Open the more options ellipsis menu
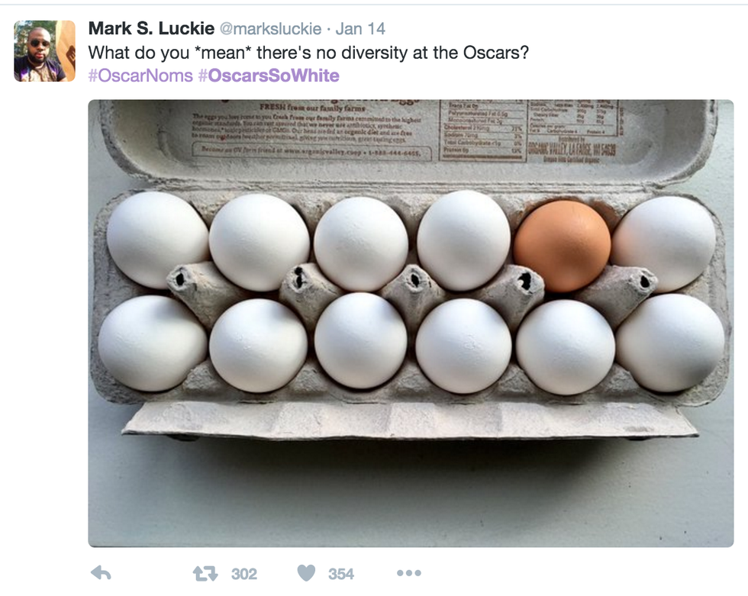Screen dimensions: 748x596 point(408,573)
